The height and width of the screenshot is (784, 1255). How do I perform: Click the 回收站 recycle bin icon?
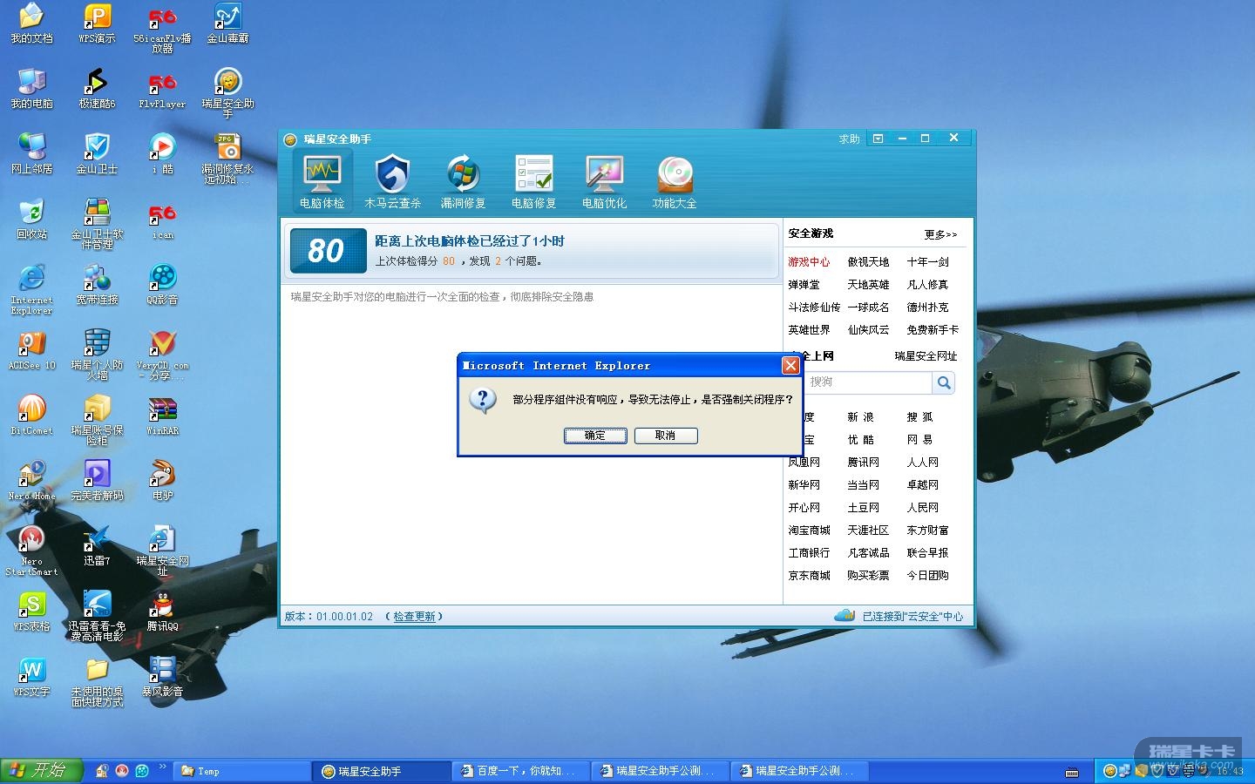(31, 220)
